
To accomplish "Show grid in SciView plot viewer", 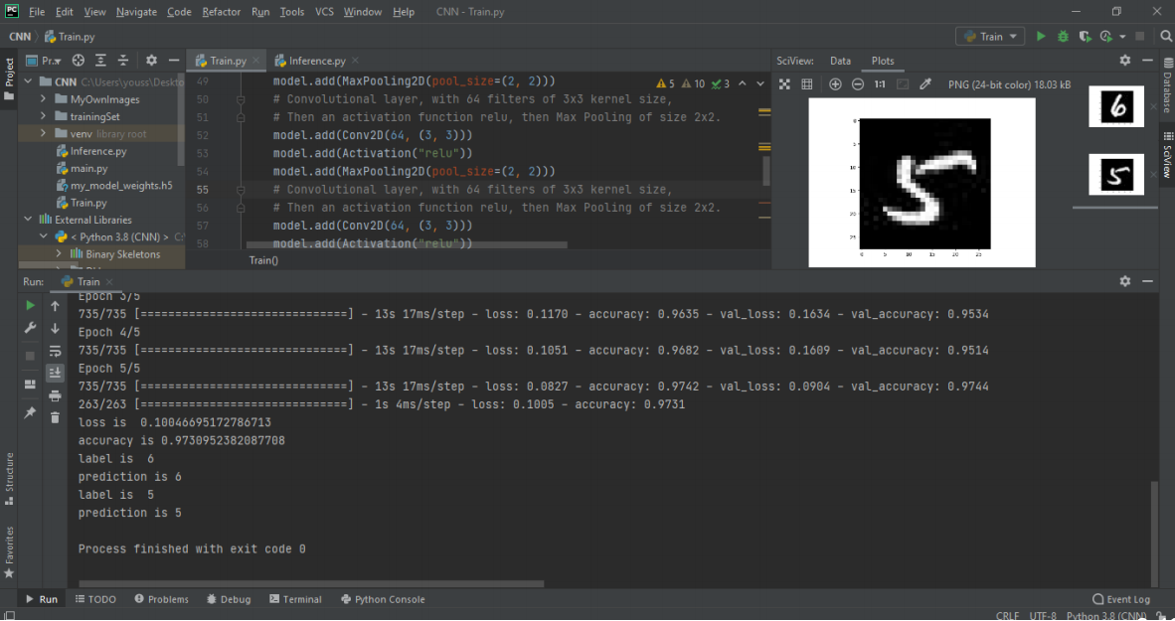I will coord(807,84).
